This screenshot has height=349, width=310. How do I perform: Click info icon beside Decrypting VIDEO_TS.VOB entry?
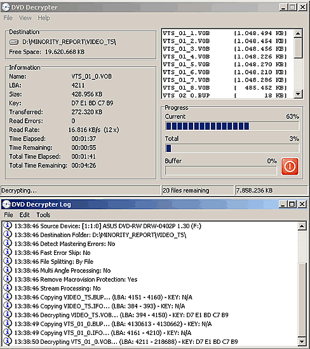pyautogui.click(x=8, y=315)
